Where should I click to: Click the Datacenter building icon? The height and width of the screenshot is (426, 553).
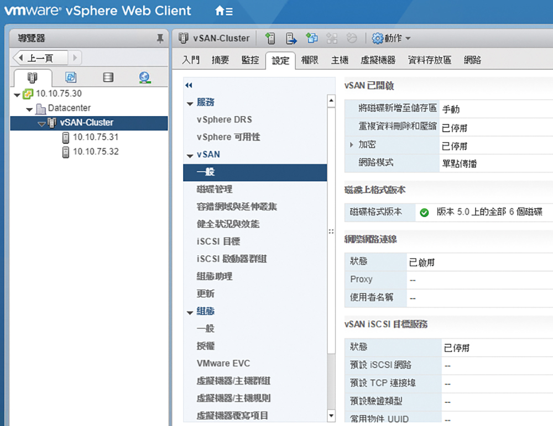(41, 108)
